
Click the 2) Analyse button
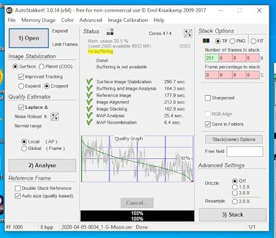(42, 165)
